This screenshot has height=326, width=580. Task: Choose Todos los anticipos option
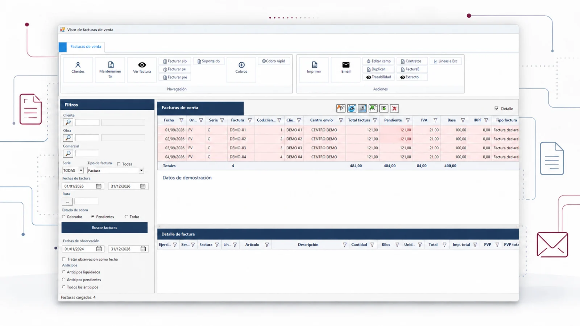(x=64, y=287)
